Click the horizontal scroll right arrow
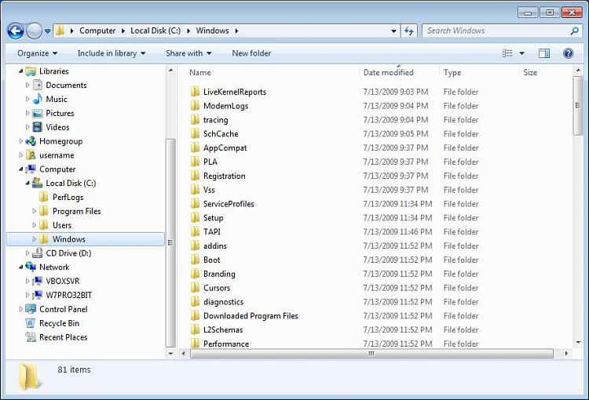 [x=566, y=354]
